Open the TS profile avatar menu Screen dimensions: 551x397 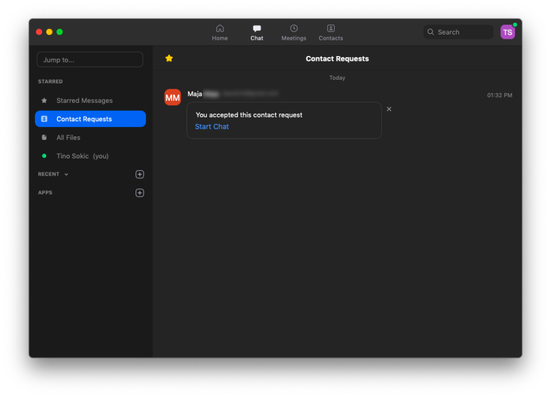coord(507,32)
